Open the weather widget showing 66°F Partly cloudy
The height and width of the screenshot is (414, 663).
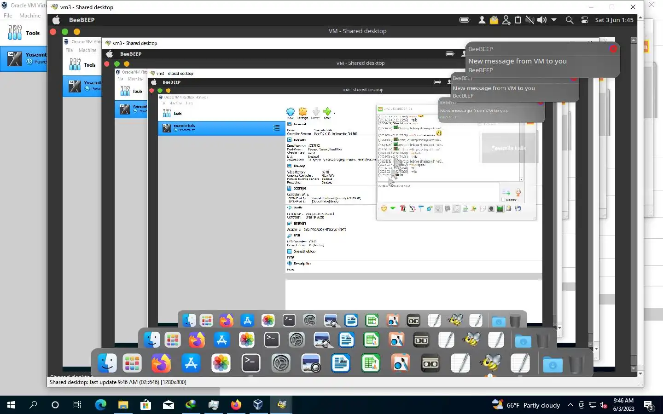pyautogui.click(x=526, y=405)
